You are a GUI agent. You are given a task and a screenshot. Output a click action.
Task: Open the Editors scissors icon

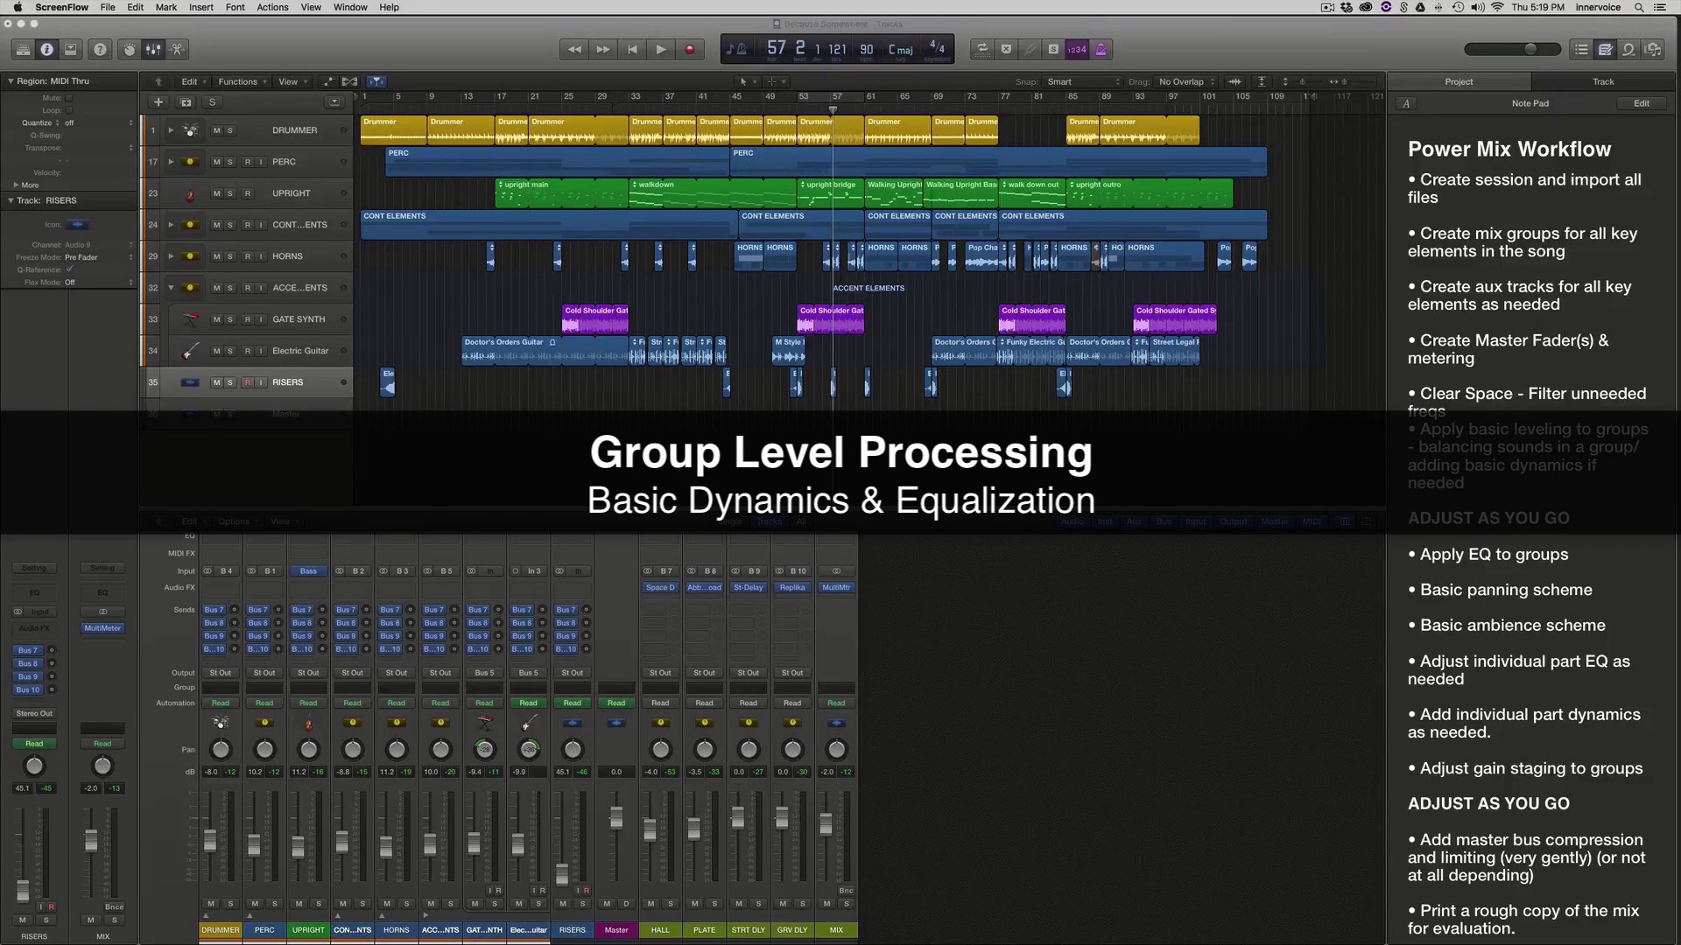click(x=177, y=50)
